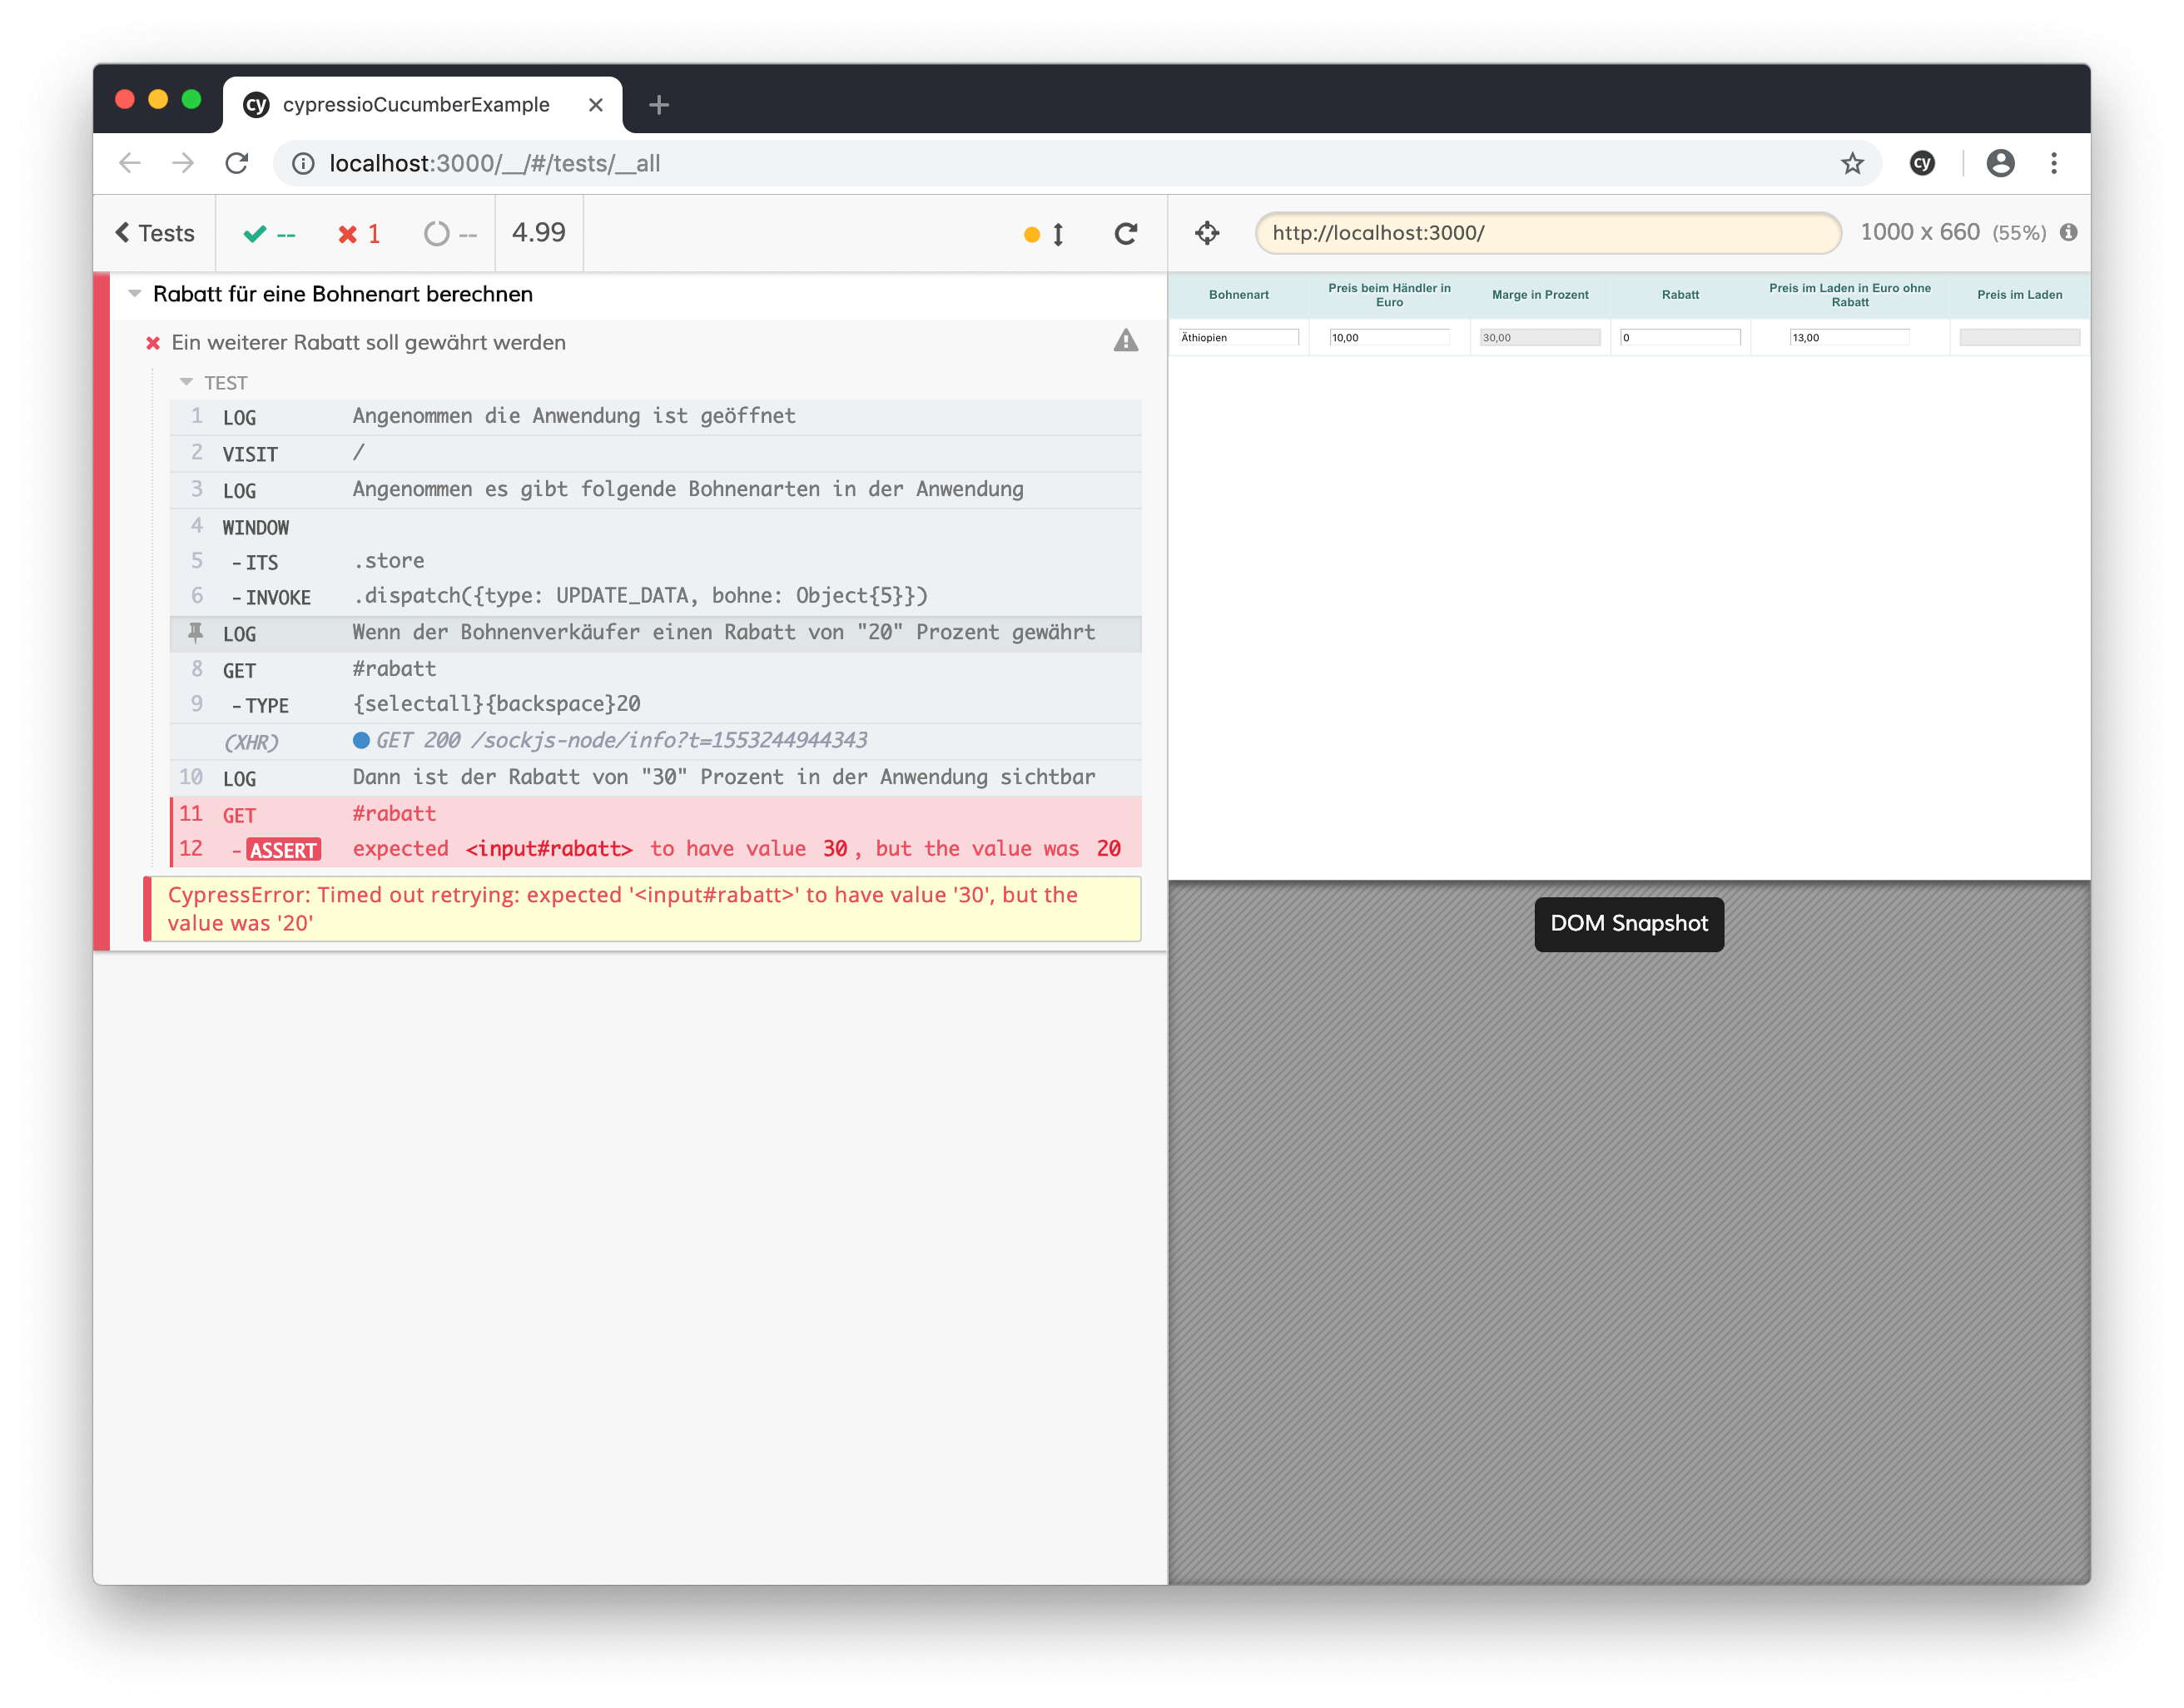Screen dimensions: 2184x1708
Task: Go back to the Tests list
Action: 155,233
